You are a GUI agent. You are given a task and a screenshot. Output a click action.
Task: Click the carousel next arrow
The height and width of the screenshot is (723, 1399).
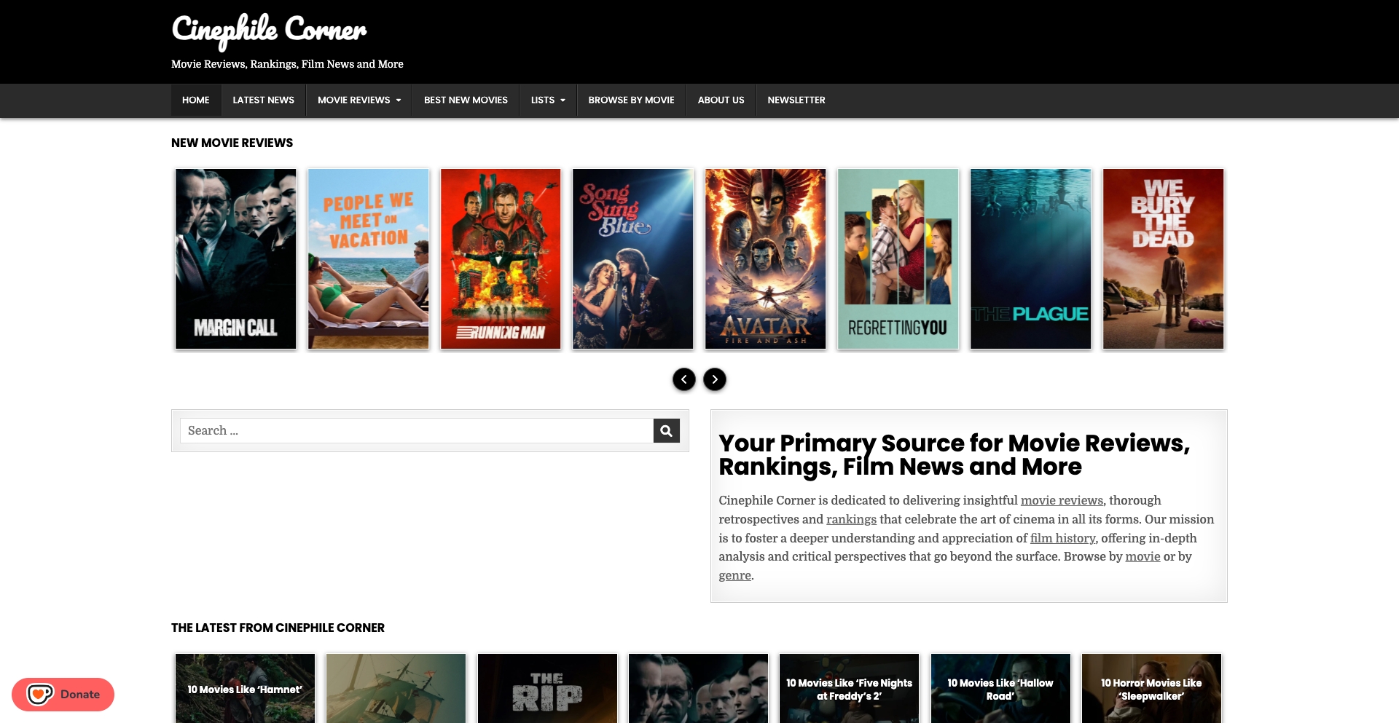coord(715,379)
